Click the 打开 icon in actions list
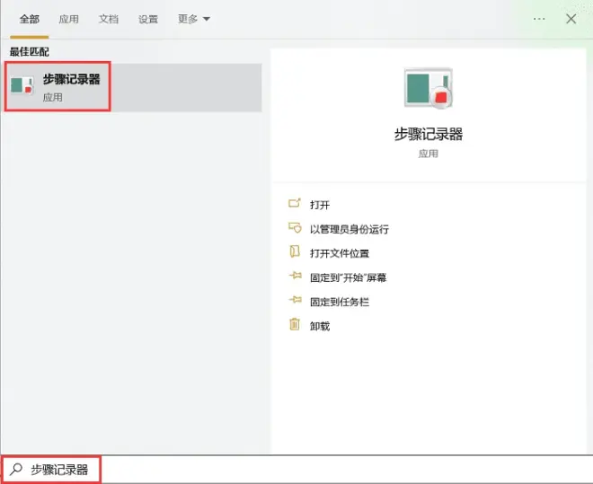The image size is (593, 484). pos(295,203)
